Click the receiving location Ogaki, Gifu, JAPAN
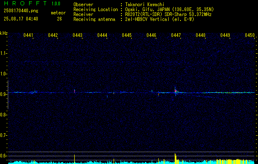 [x=147, y=9]
